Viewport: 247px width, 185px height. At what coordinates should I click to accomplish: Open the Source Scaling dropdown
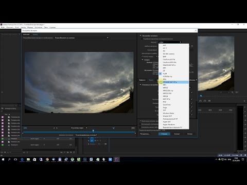82,38
